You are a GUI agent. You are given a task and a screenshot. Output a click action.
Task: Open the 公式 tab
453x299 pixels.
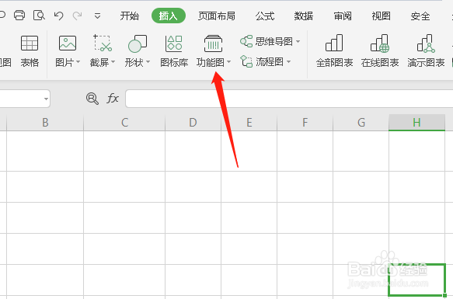265,16
